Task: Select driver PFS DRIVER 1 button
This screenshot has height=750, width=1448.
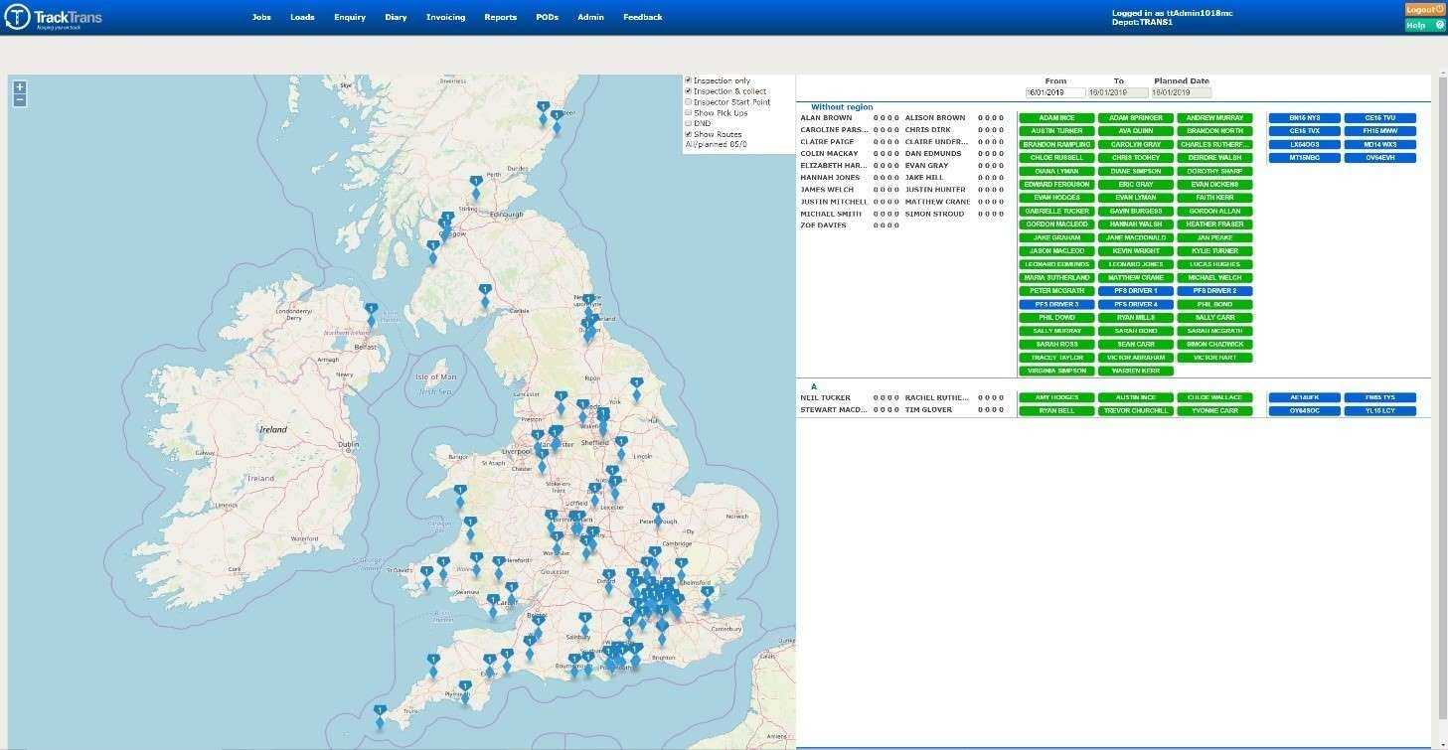Action: (1135, 291)
